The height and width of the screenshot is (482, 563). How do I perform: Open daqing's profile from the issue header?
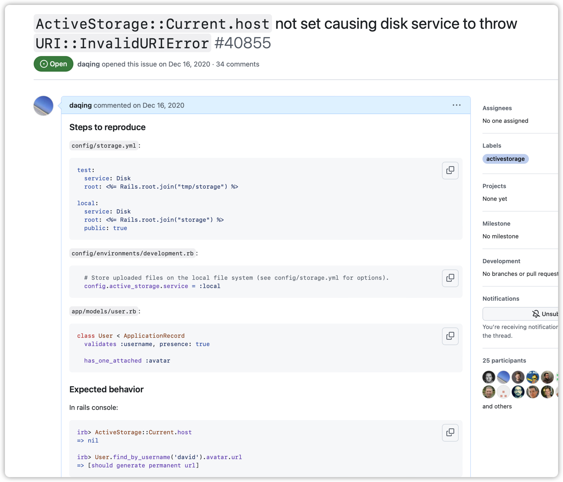(x=88, y=64)
